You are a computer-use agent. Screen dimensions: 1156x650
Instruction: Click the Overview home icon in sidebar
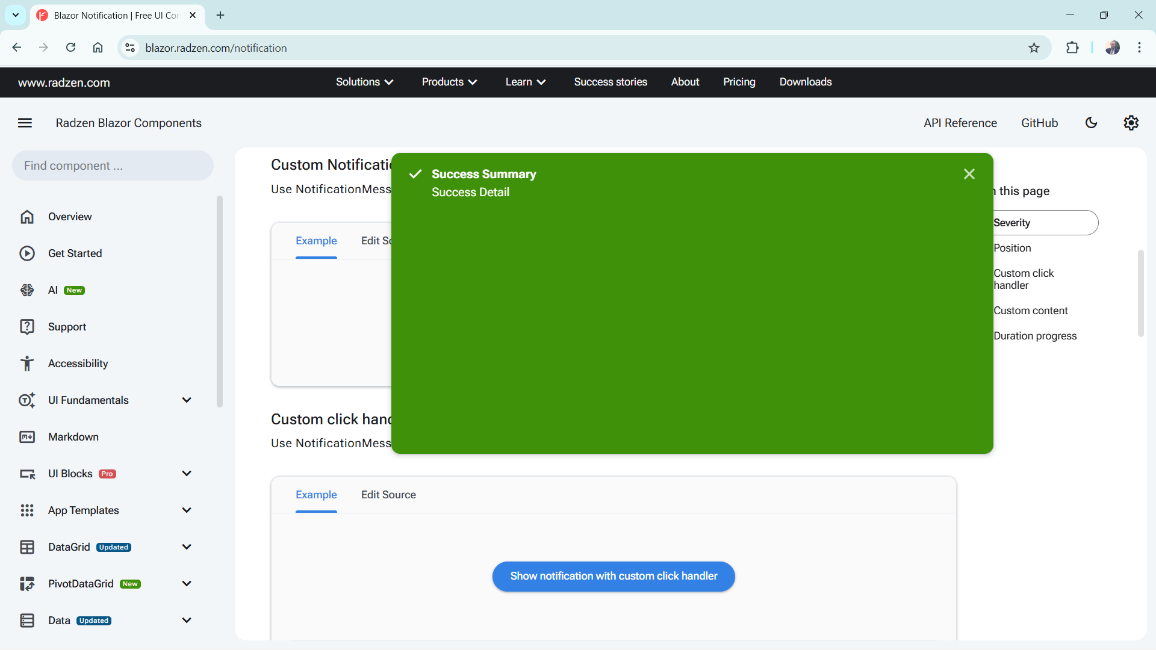point(27,217)
